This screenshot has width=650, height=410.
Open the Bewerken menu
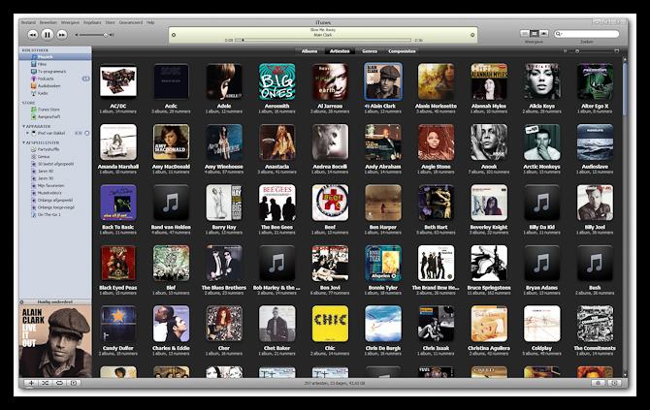tap(49, 22)
